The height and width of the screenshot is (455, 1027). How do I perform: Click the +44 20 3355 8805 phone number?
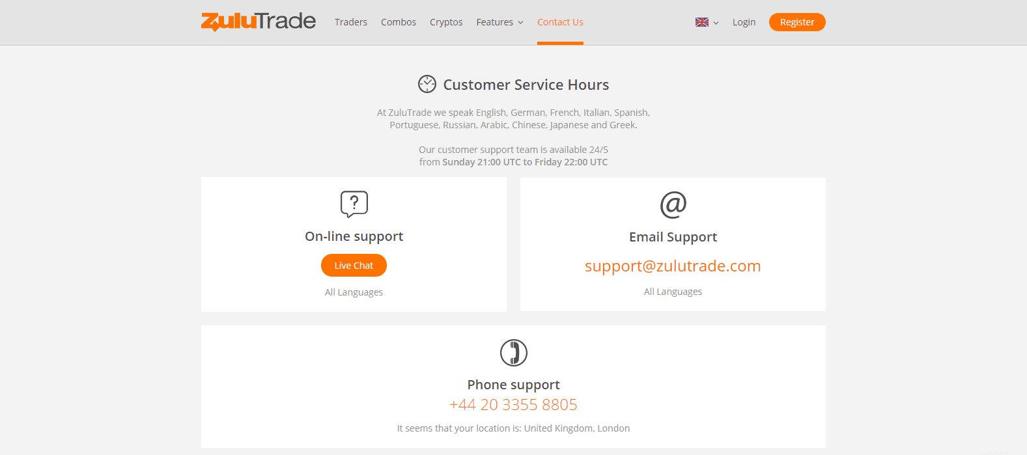[x=513, y=405]
